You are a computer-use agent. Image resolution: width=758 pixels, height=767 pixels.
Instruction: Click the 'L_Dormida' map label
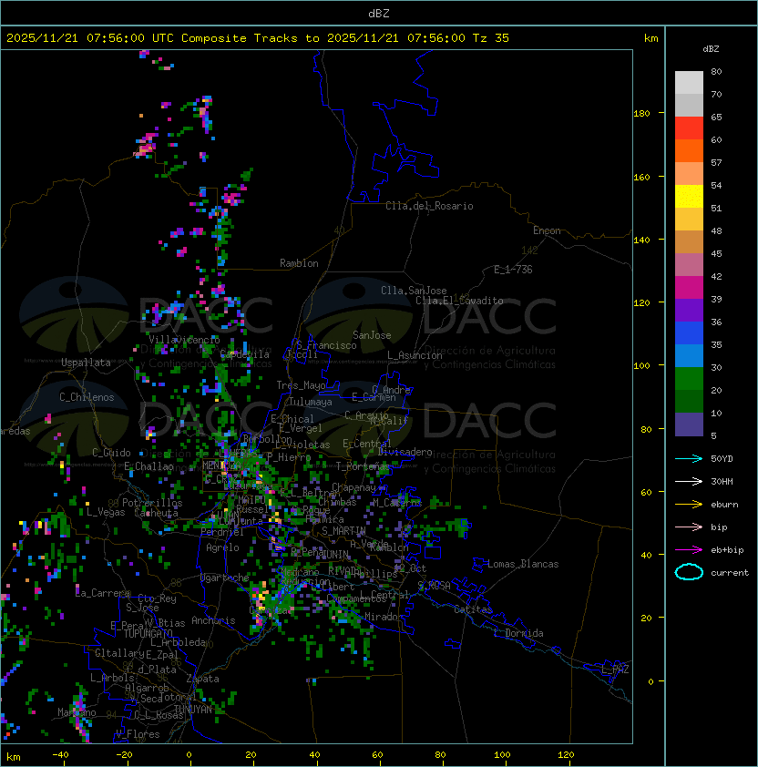click(518, 633)
